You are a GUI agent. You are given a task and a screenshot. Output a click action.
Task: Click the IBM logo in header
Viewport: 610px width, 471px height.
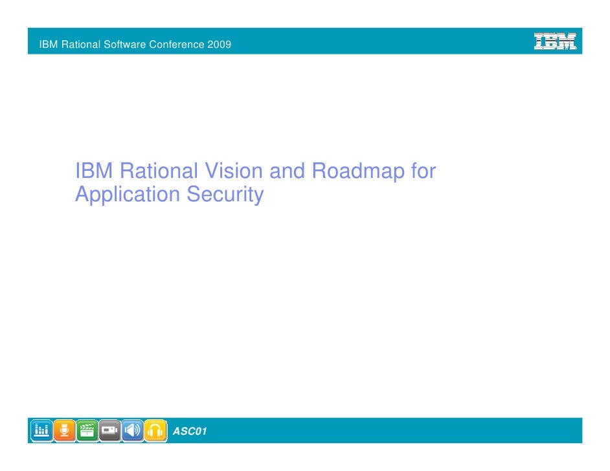click(x=555, y=41)
